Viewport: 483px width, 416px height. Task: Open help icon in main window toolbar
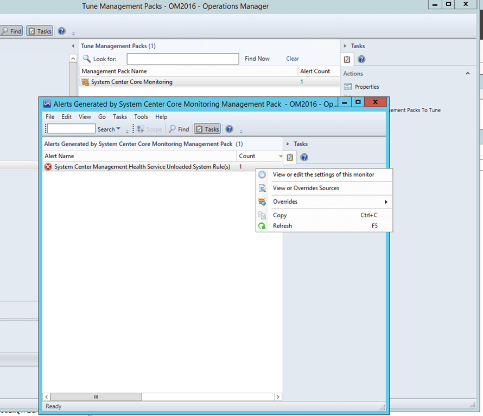[62, 31]
